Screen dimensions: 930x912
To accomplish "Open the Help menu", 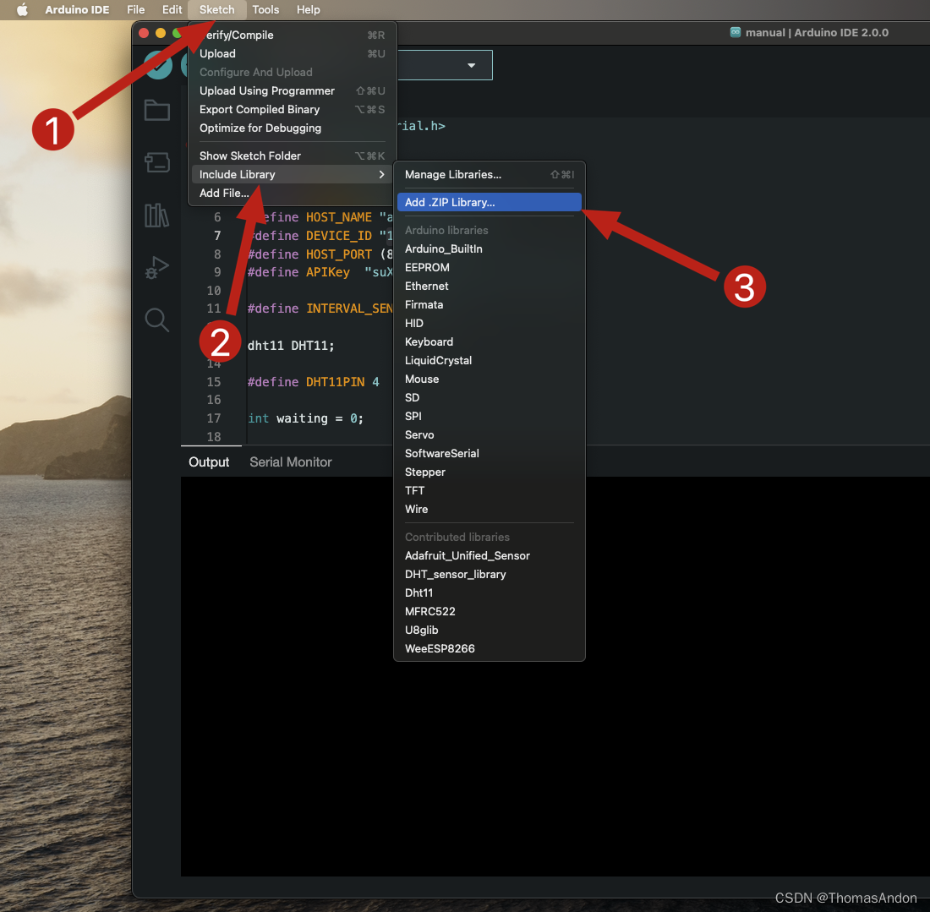I will coord(309,9).
